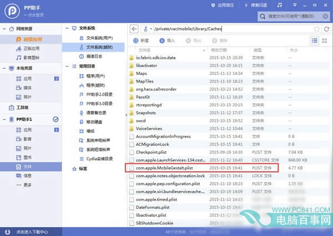
Task: Toggle the PP助手1 device checkmark
Action: [56, 119]
